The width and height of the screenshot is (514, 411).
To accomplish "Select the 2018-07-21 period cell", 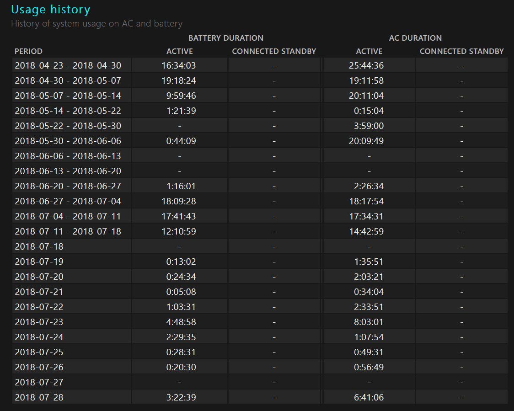I will 39,292.
